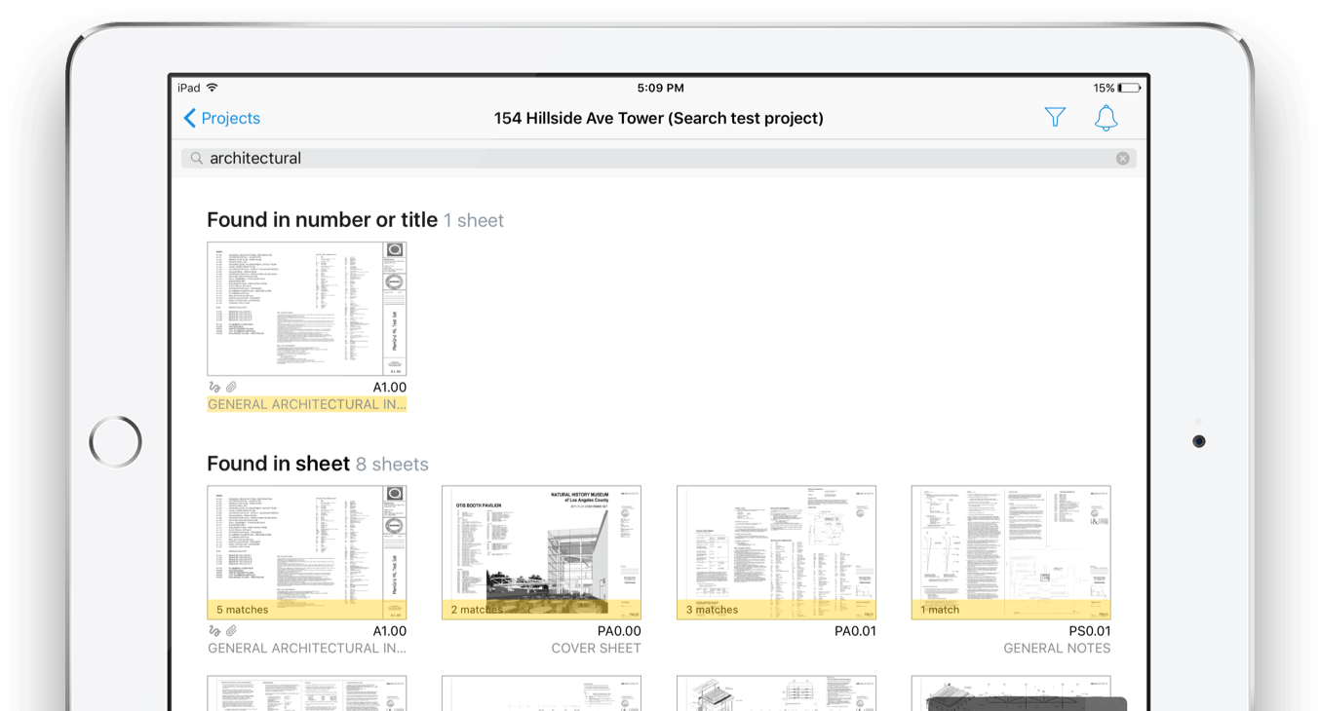Click the Found in number or title heading
The image size is (1320, 711).
(x=322, y=220)
